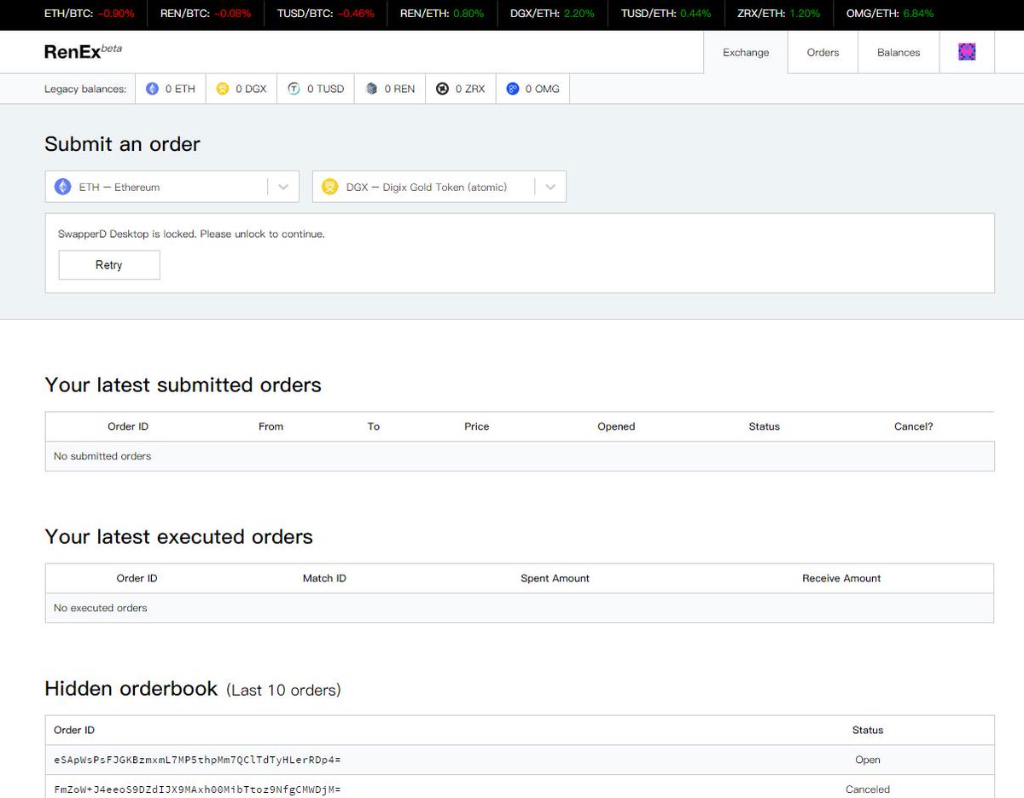1024x798 pixels.
Task: Click the Opened column header
Action: coord(616,426)
